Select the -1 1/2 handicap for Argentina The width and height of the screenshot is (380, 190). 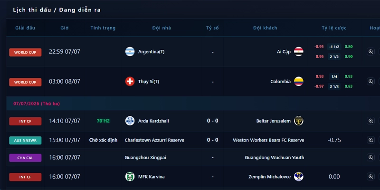(x=334, y=47)
